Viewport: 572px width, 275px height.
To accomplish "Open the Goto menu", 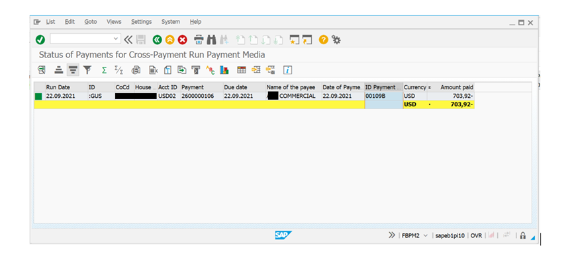I will click(90, 22).
